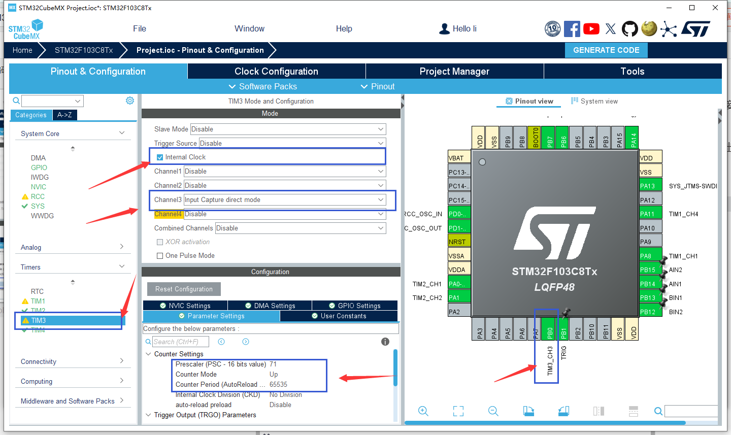Uncheck the Internal Clock checkbox
Image resolution: width=731 pixels, height=435 pixels.
click(x=160, y=157)
